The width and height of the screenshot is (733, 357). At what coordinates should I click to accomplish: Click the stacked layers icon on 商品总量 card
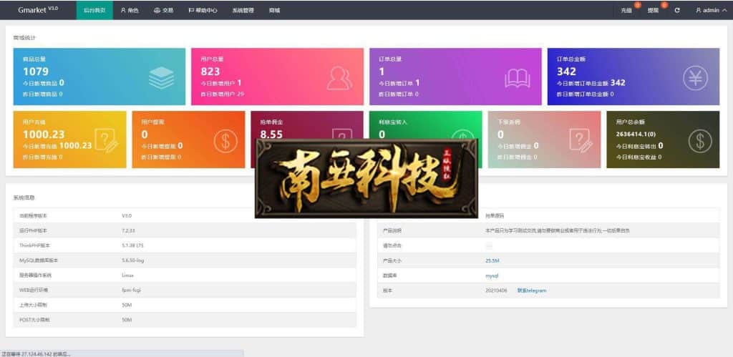(161, 77)
